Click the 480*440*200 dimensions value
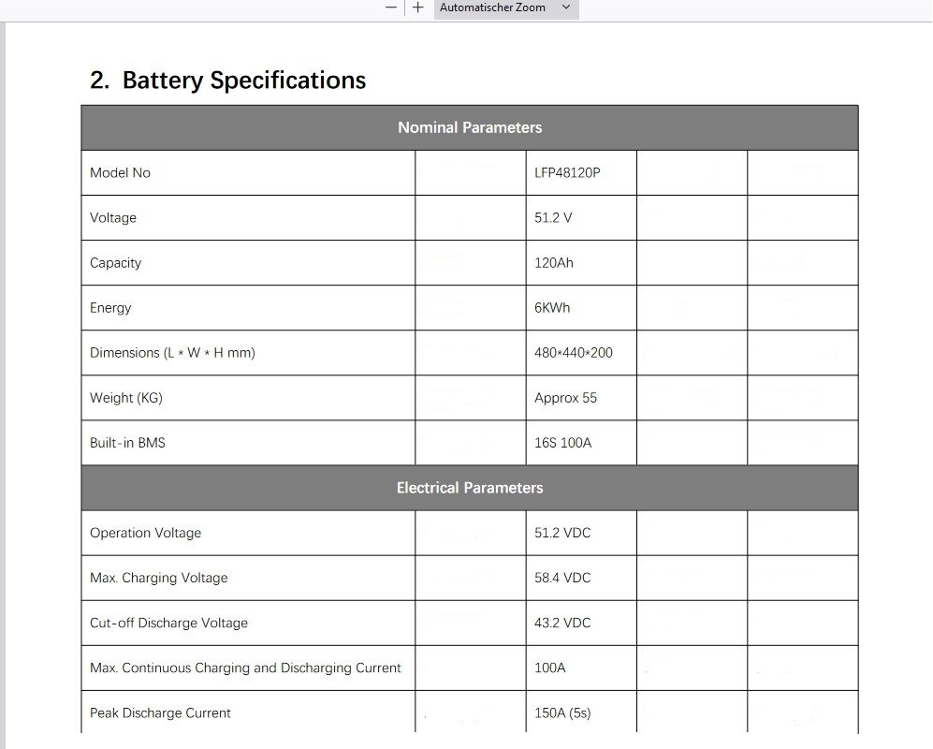Image resolution: width=933 pixels, height=749 pixels. (x=574, y=353)
